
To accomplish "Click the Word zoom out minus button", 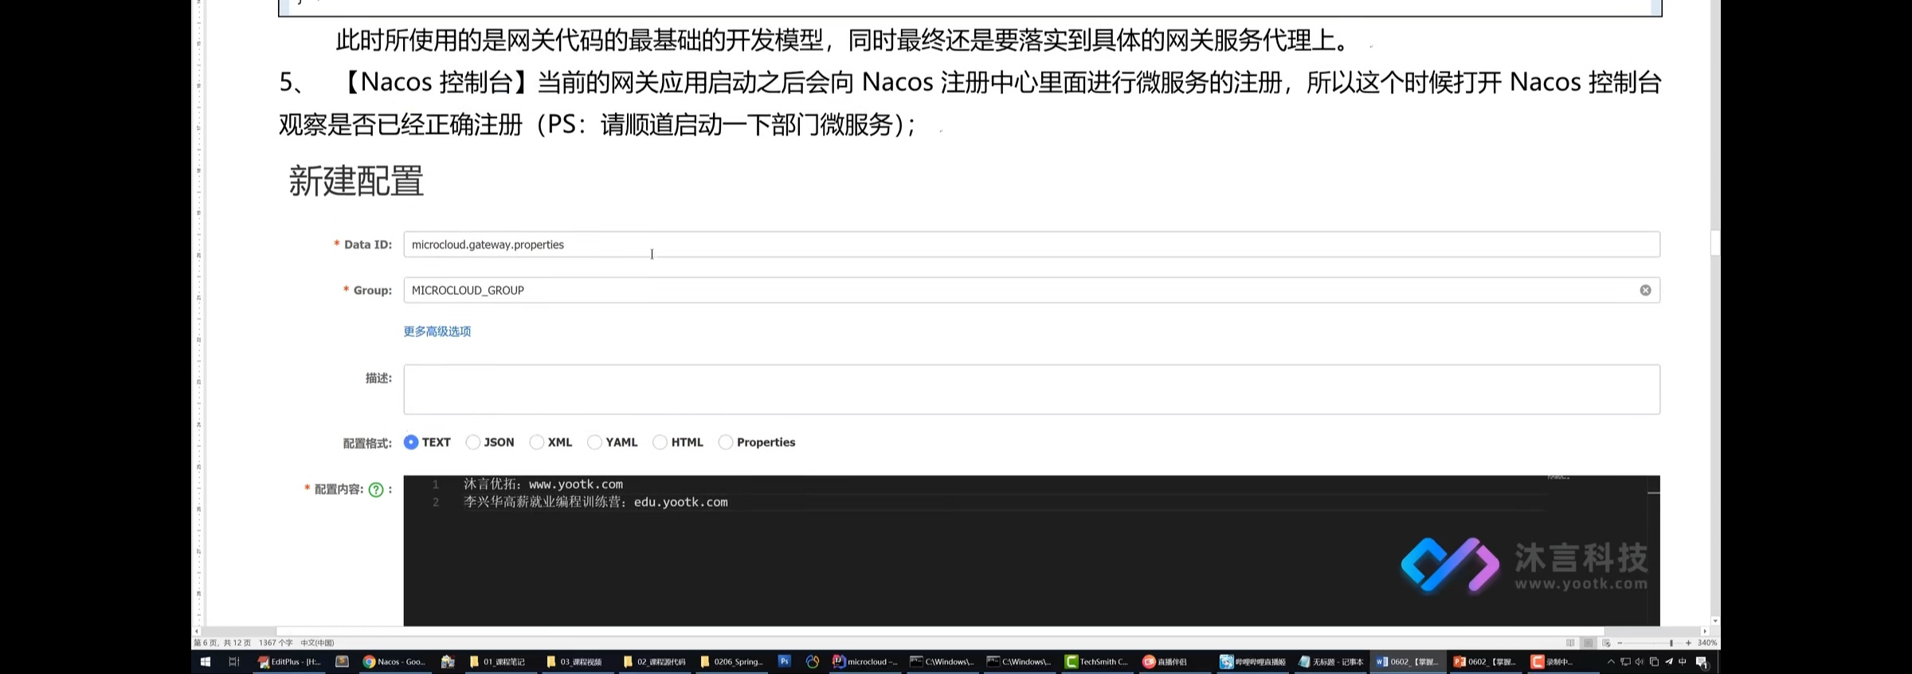I will point(1620,643).
